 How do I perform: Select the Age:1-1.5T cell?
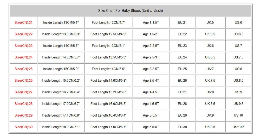point(151,22)
